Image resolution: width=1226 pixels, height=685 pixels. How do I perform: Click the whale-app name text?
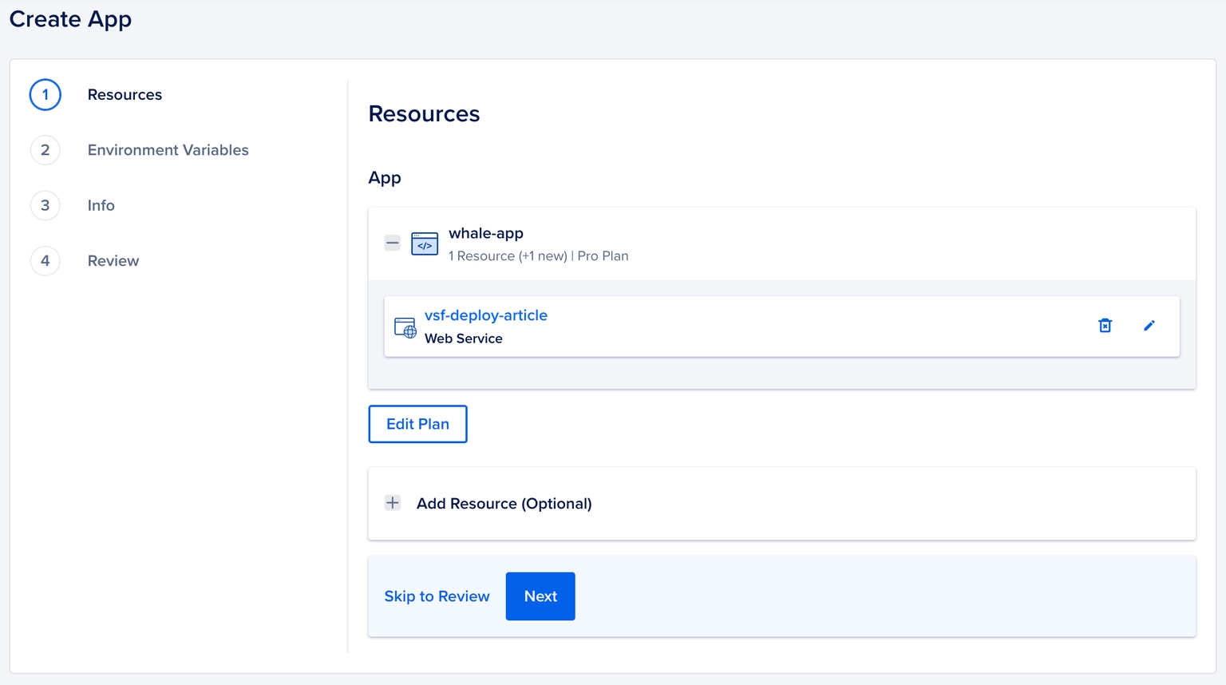pos(486,233)
